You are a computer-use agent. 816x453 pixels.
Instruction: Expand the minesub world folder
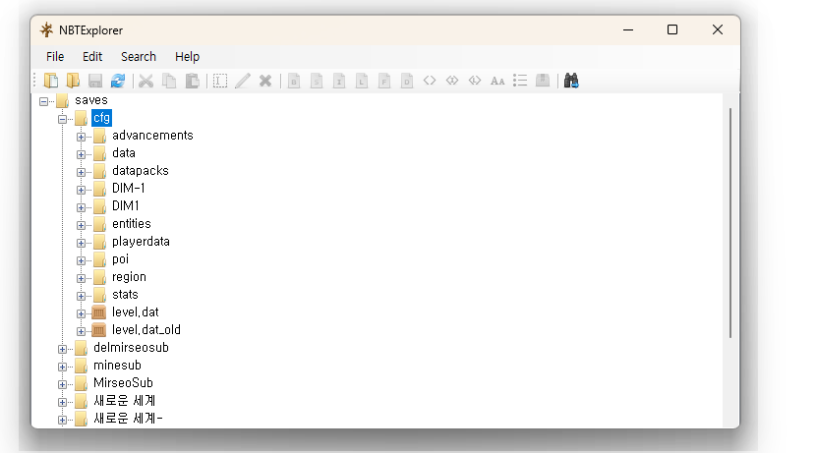pos(63,367)
